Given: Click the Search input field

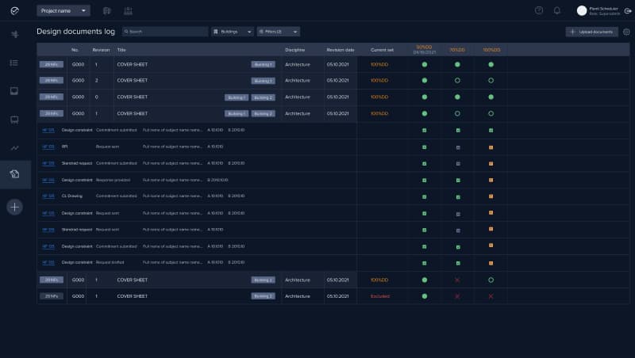Looking at the screenshot, I should click(165, 32).
